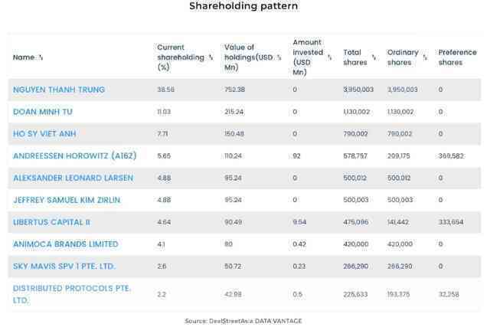
Task: Select shareholding value 11.03
Action: tap(164, 112)
